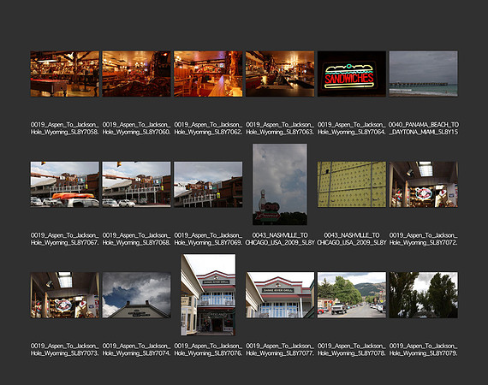Choose the street photo with orange canoe SL8Y7067

pyautogui.click(x=65, y=184)
